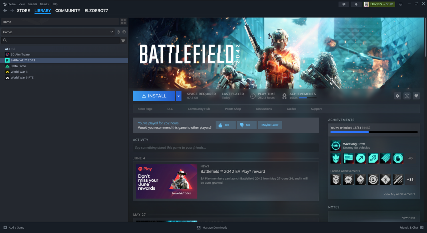Open the install options dropdown arrow
Viewport: 427px width, 233px height.
pyautogui.click(x=178, y=96)
